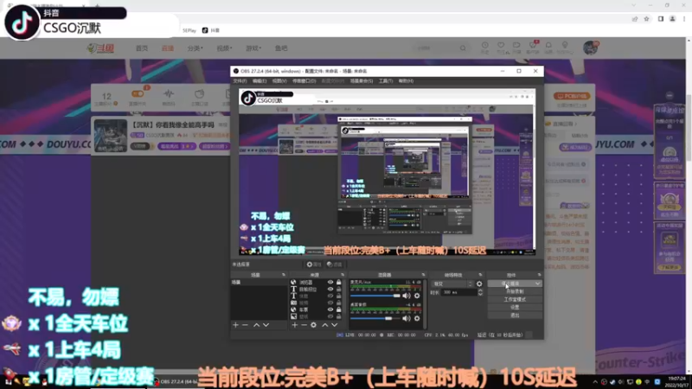Click the transition duration spinner arrows
Screen dimensions: 692x389
pyautogui.click(x=480, y=292)
